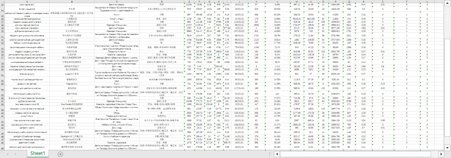The image size is (451, 158).
Task: Click the horizontal scrollbar left arrow
Action: point(276,154)
